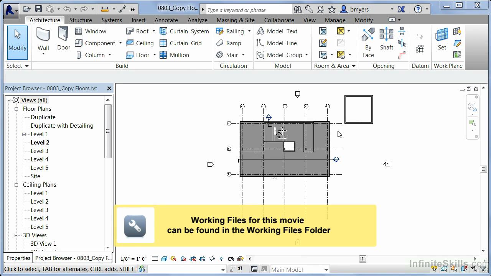Start the Curtain System tool
Screen dimensions: 491x276
184,31
